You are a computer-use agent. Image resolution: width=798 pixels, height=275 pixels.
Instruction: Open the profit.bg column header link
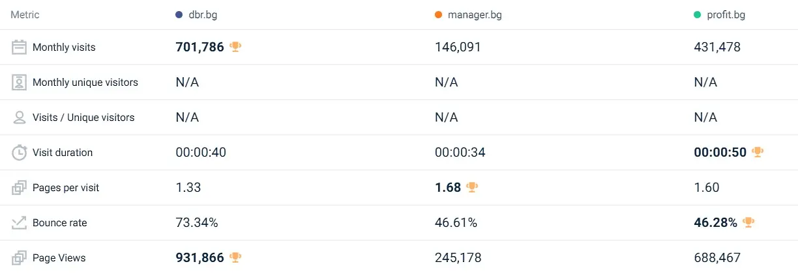[x=726, y=15]
